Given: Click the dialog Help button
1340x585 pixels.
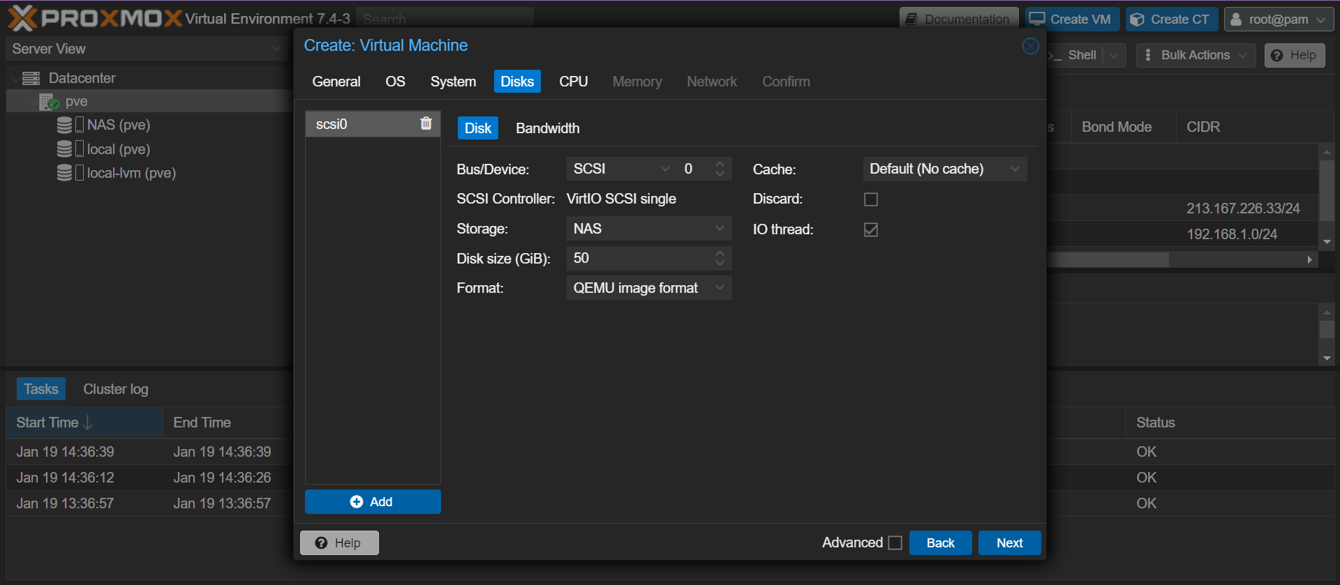Looking at the screenshot, I should coord(339,543).
